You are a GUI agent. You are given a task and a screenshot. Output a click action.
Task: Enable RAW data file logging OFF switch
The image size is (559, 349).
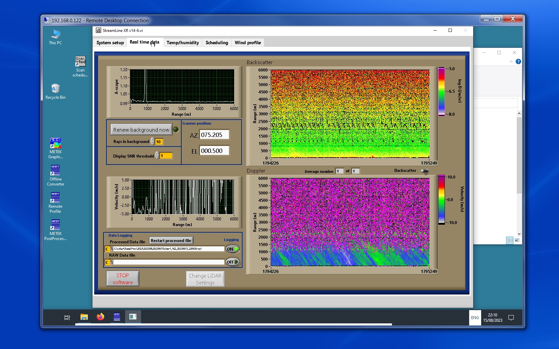point(232,262)
